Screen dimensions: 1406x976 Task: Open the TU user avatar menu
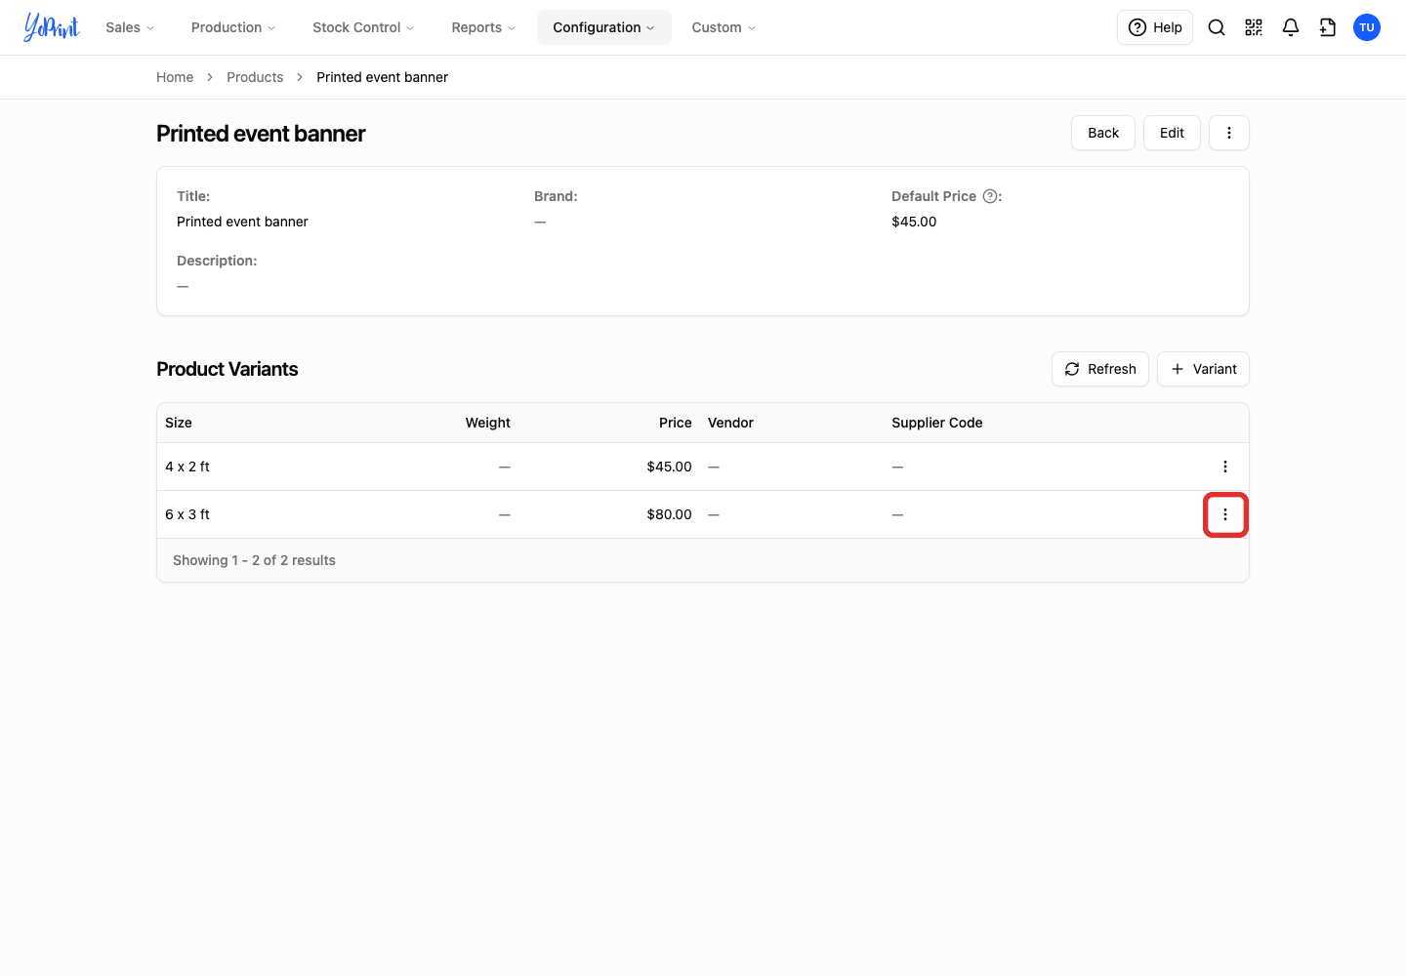1367,27
